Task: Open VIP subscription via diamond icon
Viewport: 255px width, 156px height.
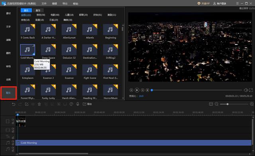Action: coord(199,4)
